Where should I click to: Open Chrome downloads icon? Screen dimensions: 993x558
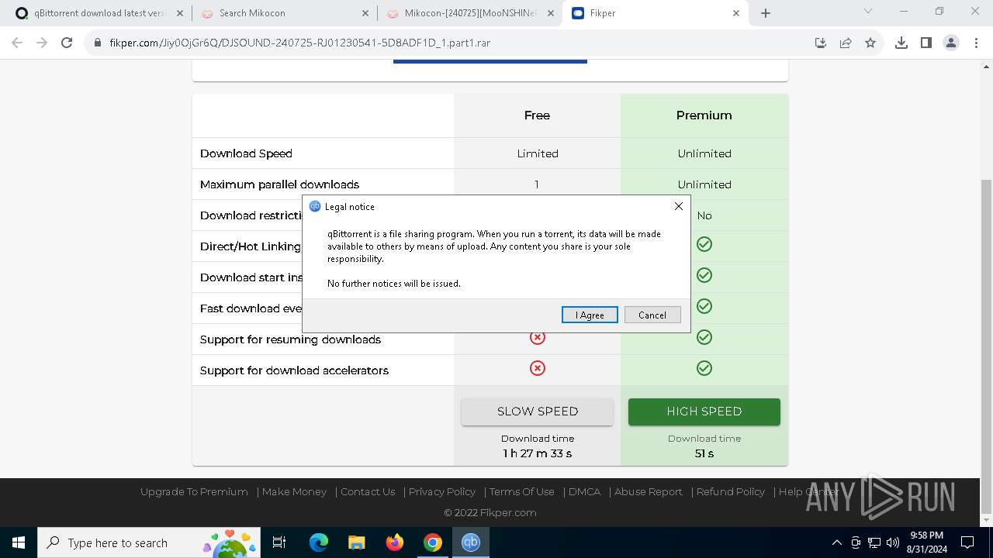(x=901, y=43)
